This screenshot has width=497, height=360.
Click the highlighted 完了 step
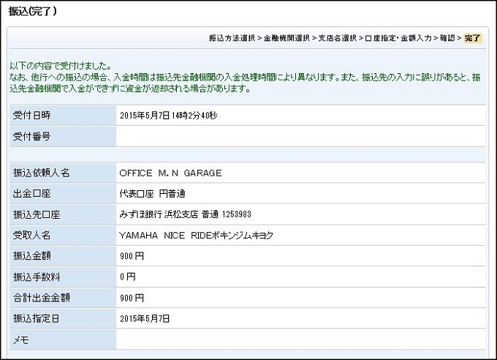point(473,38)
